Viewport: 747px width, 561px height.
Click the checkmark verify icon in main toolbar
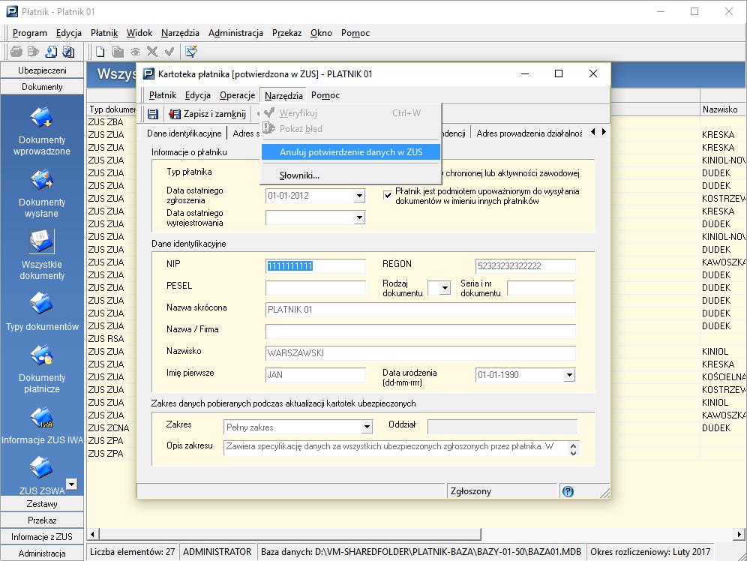pos(169,52)
